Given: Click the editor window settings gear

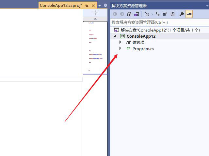Looking at the screenshot, I should pyautogui.click(x=105, y=6).
